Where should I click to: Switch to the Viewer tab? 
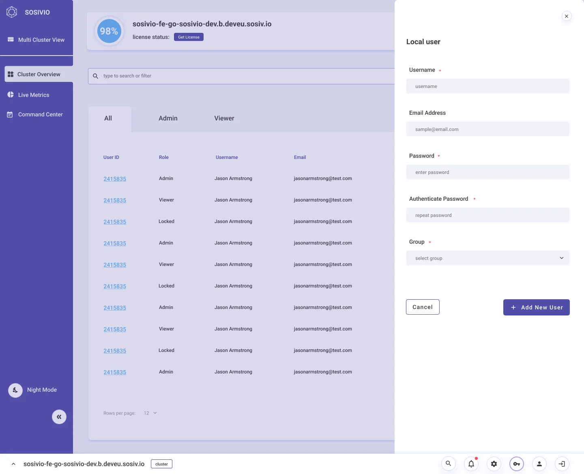point(224,118)
